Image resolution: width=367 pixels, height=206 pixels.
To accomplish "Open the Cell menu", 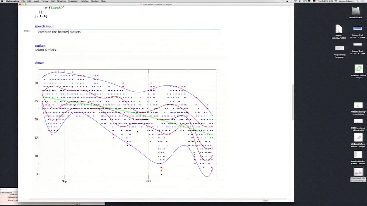I will (x=53, y=1).
